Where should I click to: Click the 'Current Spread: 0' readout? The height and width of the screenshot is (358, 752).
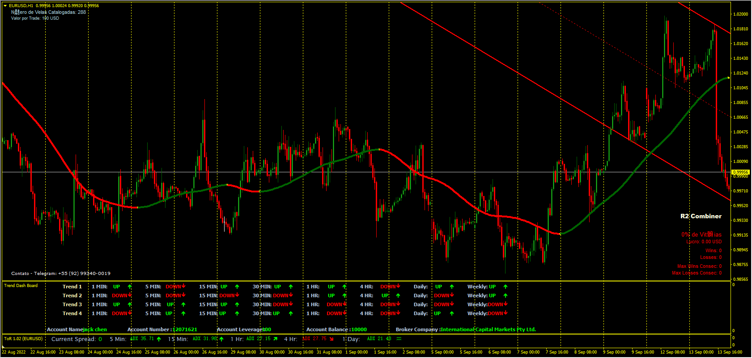tap(76, 339)
